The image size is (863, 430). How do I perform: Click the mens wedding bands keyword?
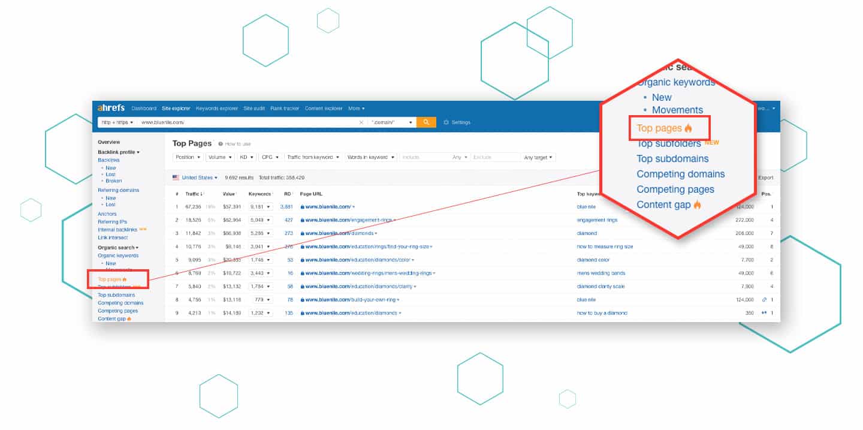[600, 273]
